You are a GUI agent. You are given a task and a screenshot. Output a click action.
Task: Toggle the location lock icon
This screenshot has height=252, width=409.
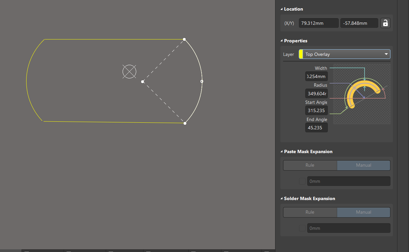[385, 23]
